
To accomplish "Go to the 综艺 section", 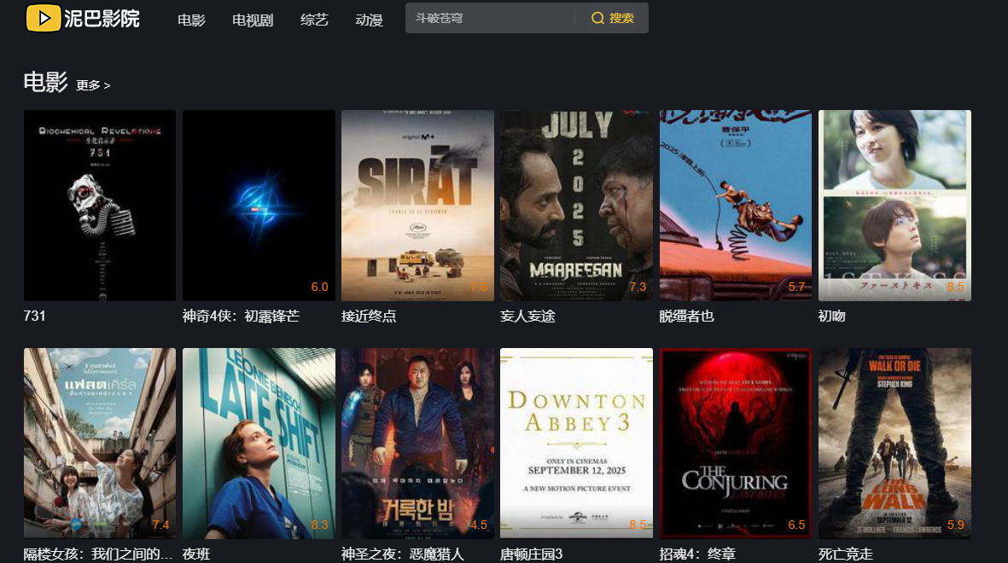I will 314,20.
